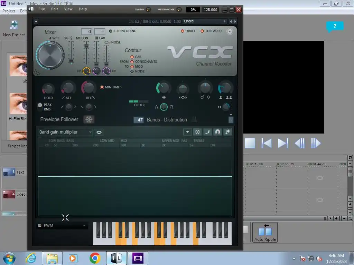Open Internet Explorer from the taskbar
This screenshot has height=265, width=354.
tap(31, 258)
